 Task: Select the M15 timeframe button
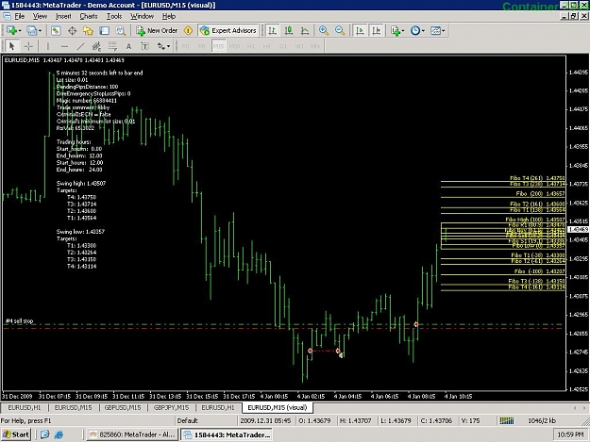click(218, 46)
